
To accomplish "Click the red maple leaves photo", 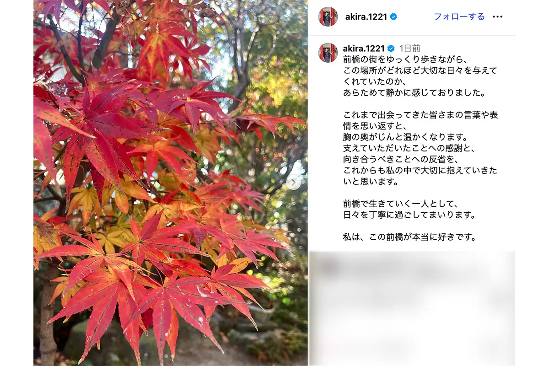I will 170,183.
